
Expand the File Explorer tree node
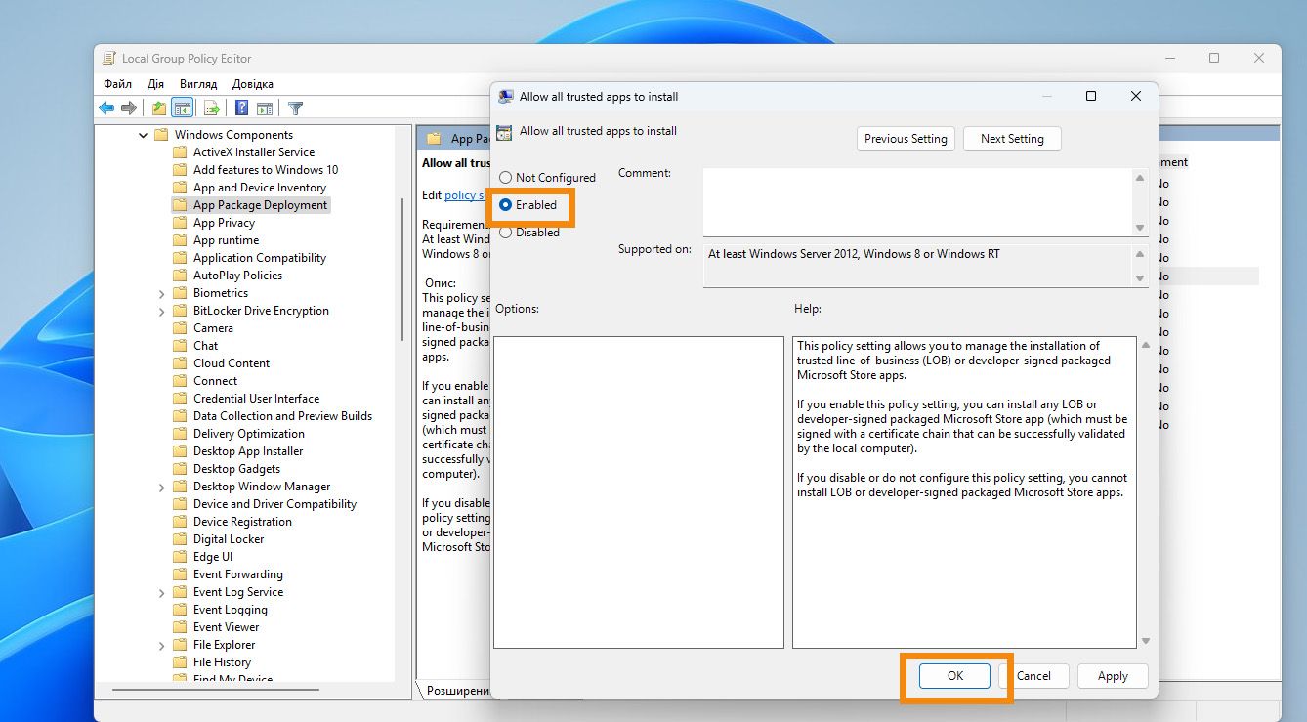pyautogui.click(x=162, y=645)
